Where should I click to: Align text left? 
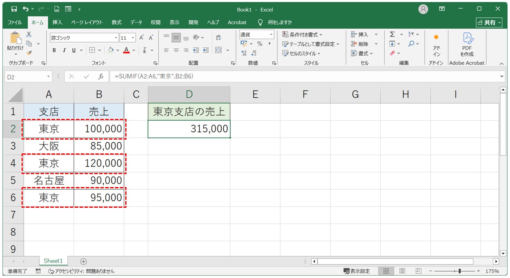(166, 50)
